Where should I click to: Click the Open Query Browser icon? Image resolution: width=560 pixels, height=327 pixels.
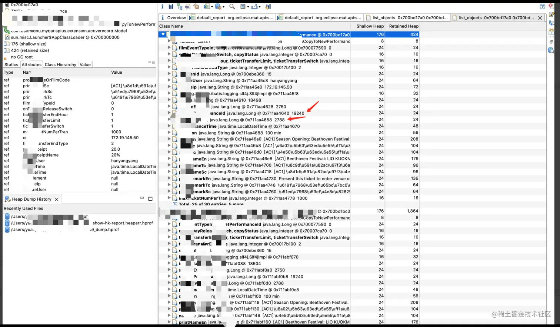pyautogui.click(x=218, y=7)
